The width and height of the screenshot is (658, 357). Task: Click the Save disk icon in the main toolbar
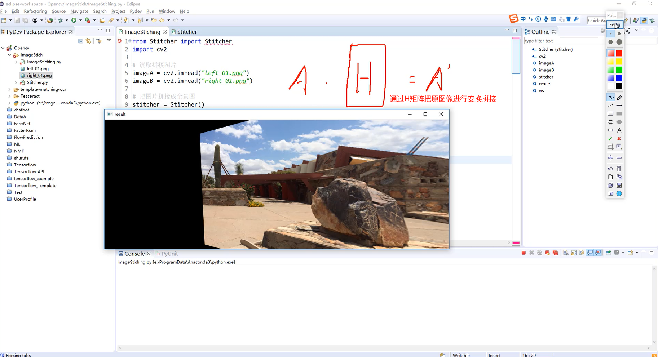17,20
